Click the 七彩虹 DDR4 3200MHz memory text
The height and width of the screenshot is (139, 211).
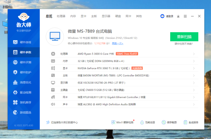101,61
